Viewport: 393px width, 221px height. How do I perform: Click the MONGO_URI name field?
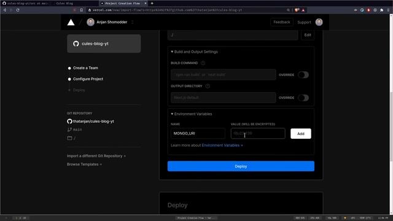coord(198,133)
